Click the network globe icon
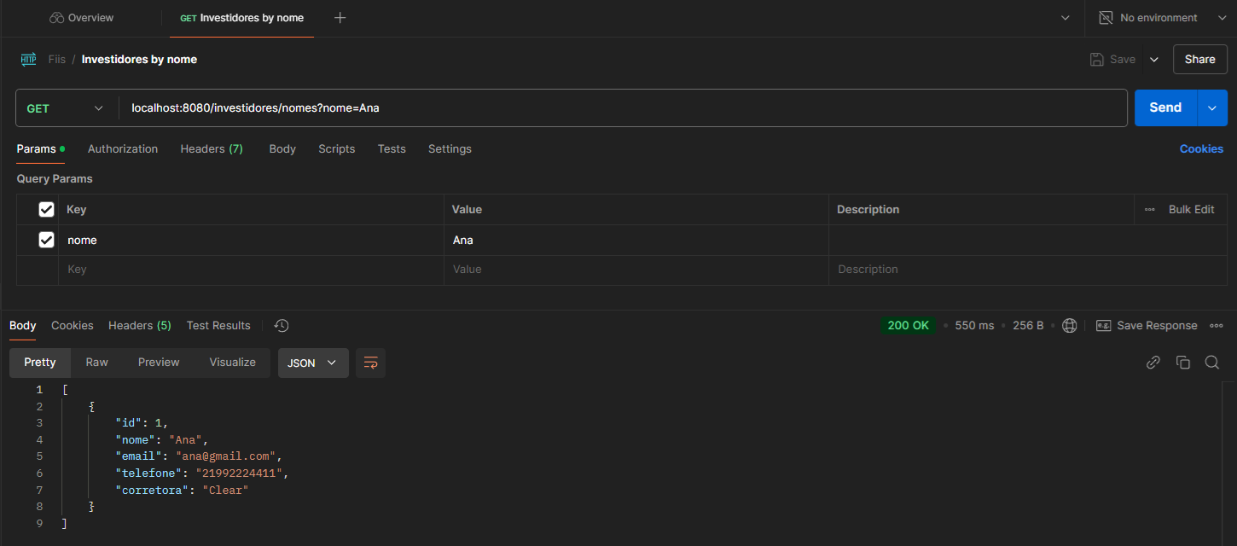Image resolution: width=1237 pixels, height=546 pixels. (1069, 325)
